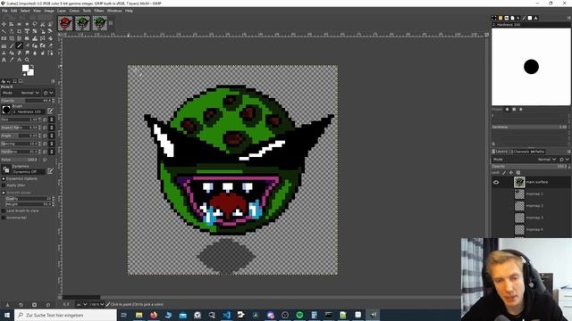The width and height of the screenshot is (572, 321).
Task: Click the Layers tab
Action: tap(500, 152)
